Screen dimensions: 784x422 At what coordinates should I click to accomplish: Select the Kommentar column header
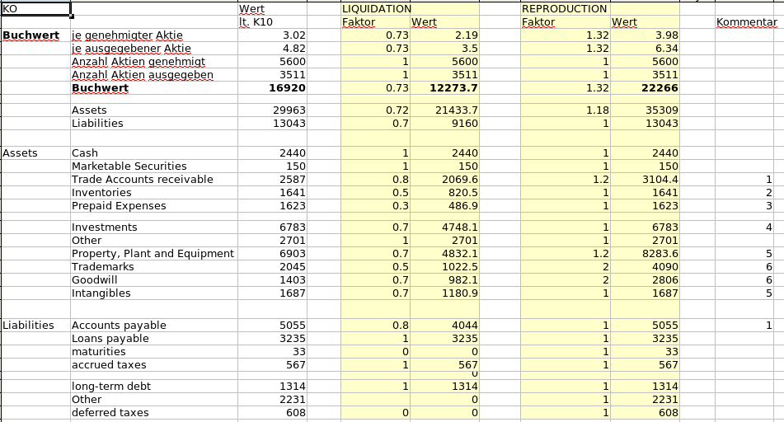[x=747, y=22]
